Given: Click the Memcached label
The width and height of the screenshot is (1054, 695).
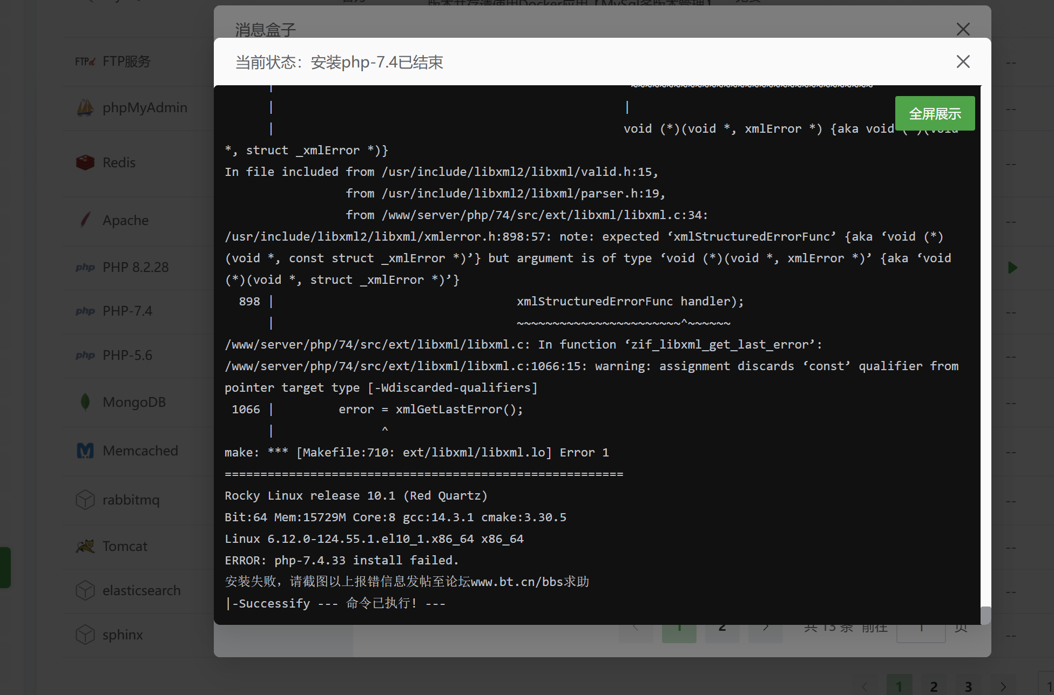Looking at the screenshot, I should 140,451.
